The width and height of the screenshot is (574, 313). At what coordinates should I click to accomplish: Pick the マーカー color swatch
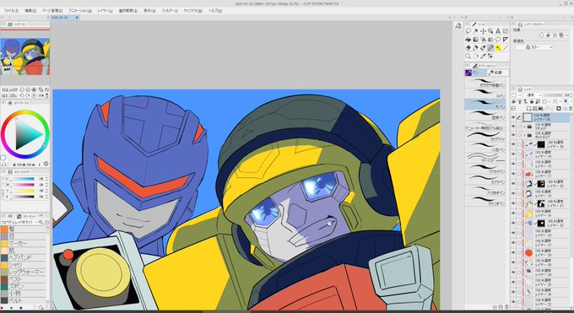click(x=24, y=244)
